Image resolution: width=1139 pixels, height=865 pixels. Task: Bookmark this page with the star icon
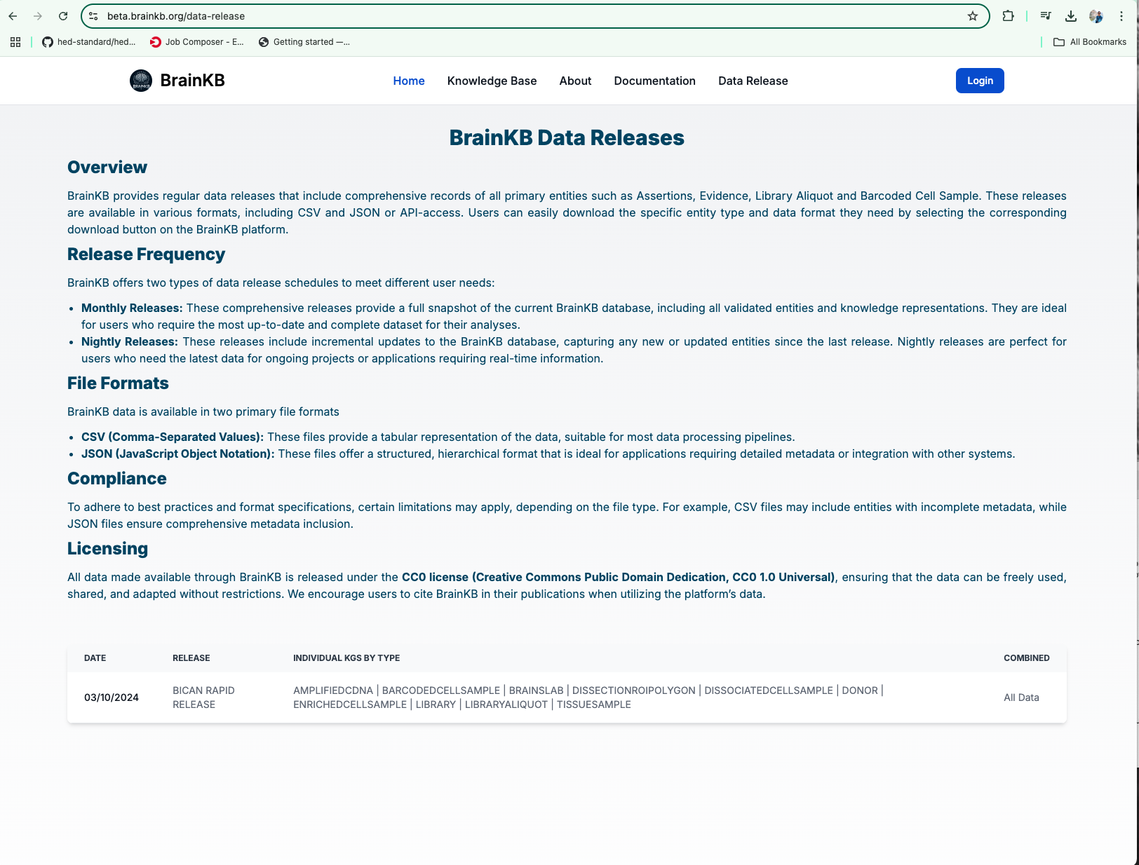973,16
